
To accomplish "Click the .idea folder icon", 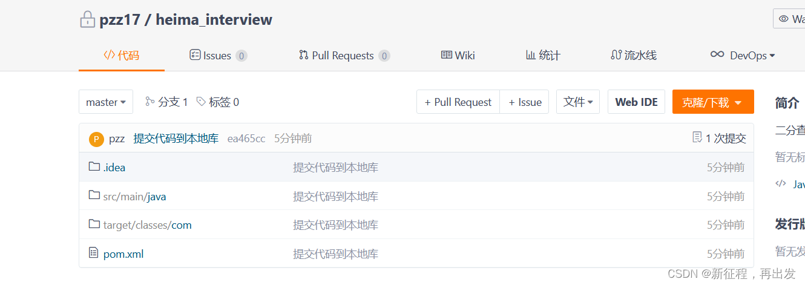I will (94, 166).
